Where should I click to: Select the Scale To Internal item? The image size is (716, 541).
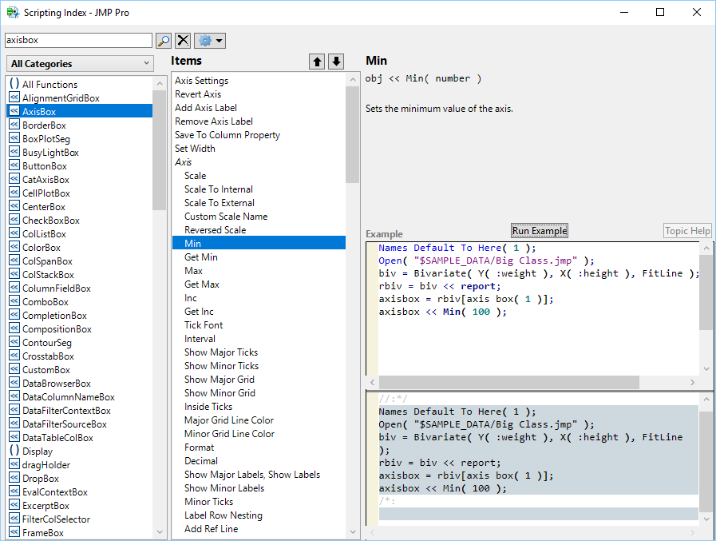[218, 189]
